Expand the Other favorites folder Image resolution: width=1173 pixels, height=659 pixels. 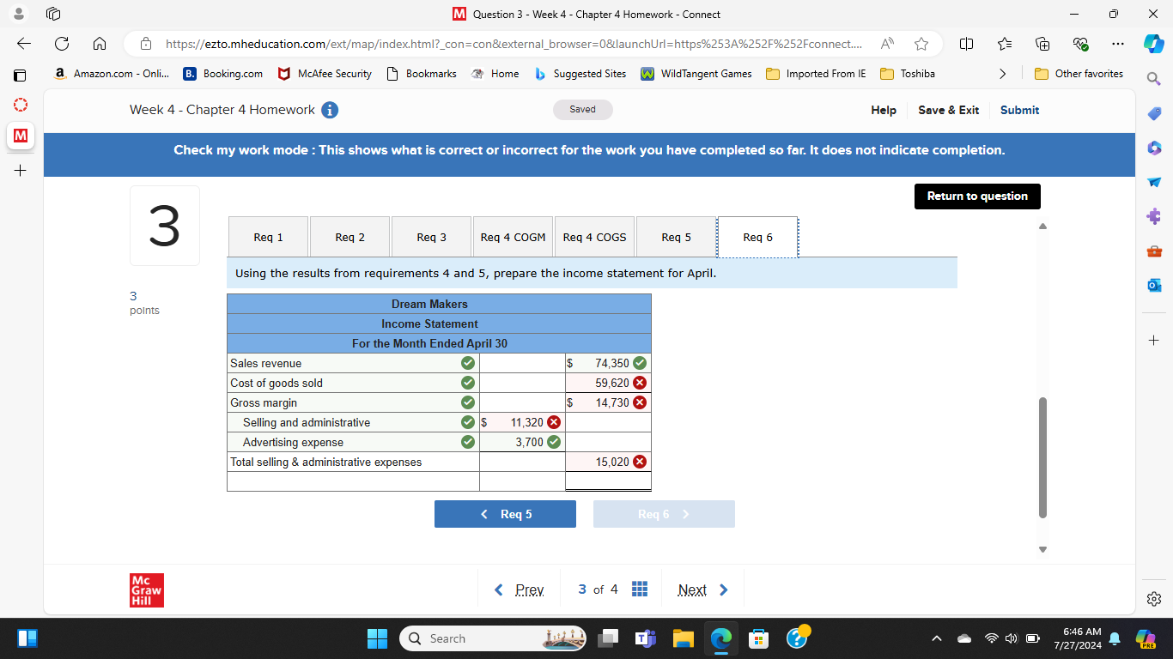(x=1079, y=74)
